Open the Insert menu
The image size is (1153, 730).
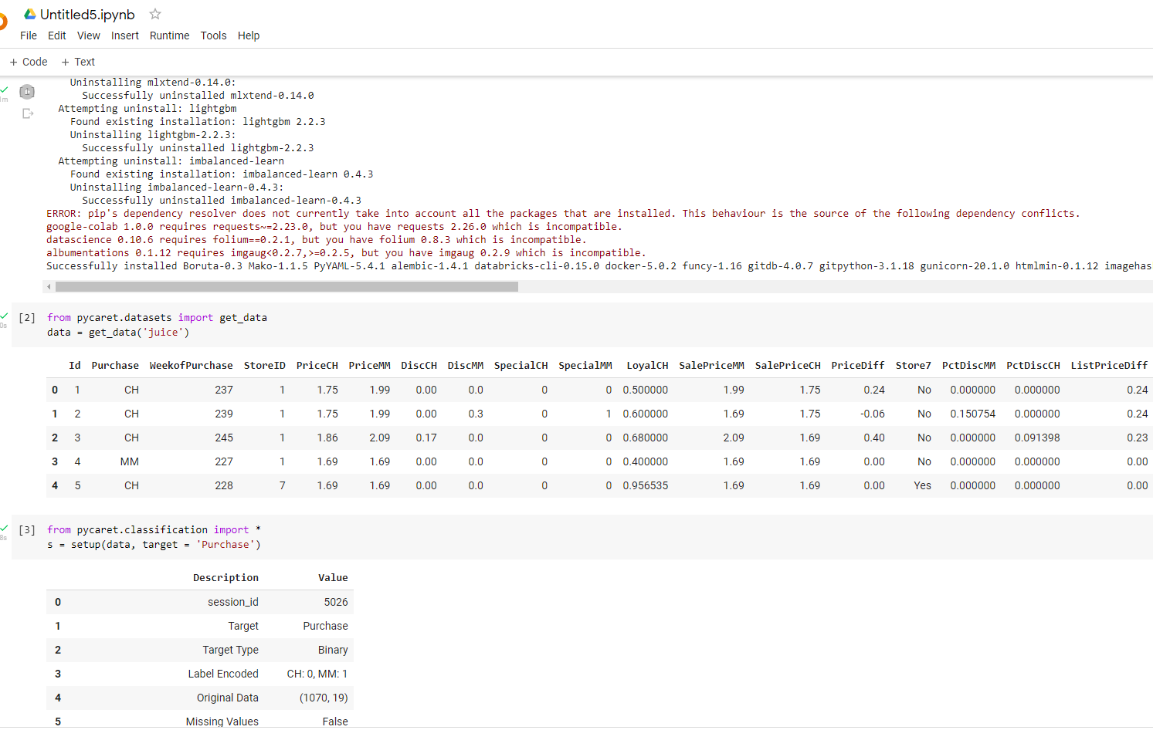point(125,35)
